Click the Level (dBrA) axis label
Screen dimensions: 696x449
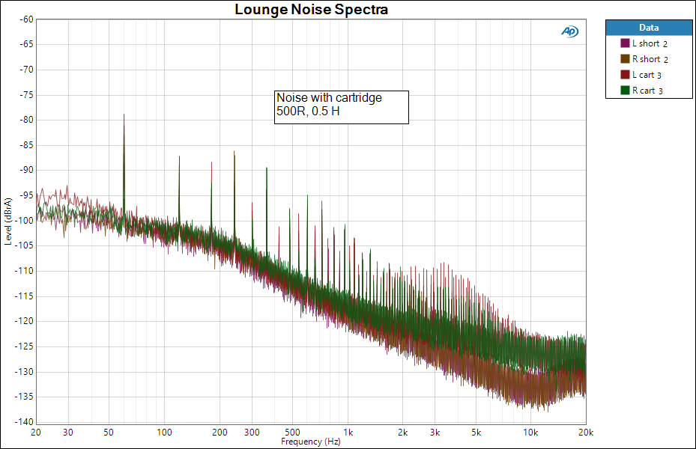[x=8, y=222]
